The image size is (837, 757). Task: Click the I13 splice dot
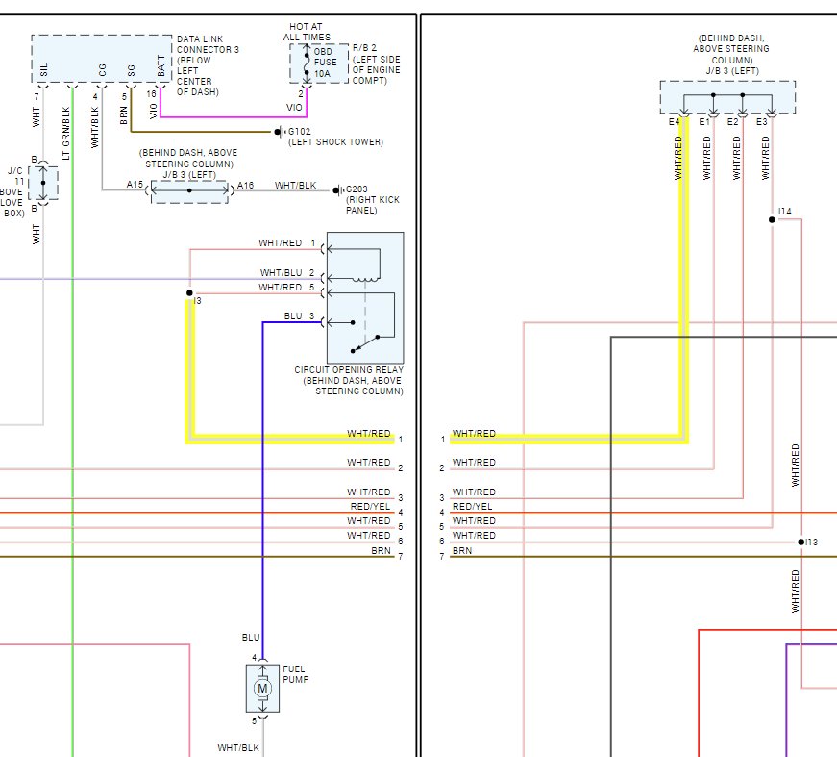tap(801, 543)
